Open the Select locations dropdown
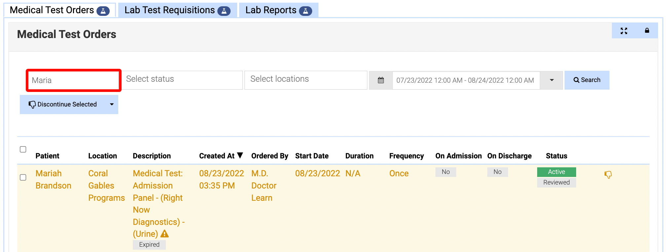This screenshot has height=252, width=666. (306, 80)
